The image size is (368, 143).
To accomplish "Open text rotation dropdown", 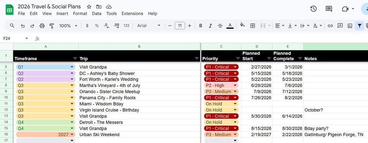I will pyautogui.click(x=317, y=26).
